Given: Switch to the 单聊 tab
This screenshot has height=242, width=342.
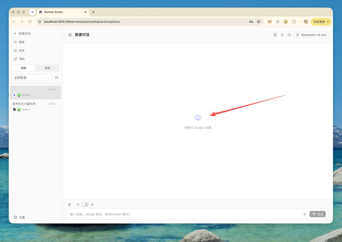Looking at the screenshot, I should [23, 68].
